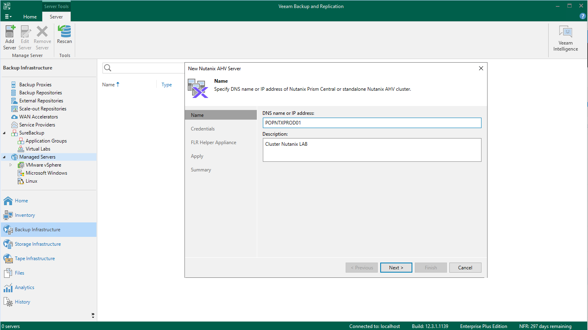Select WAN Accelerators tree node
The height and width of the screenshot is (330, 588).
click(39, 117)
